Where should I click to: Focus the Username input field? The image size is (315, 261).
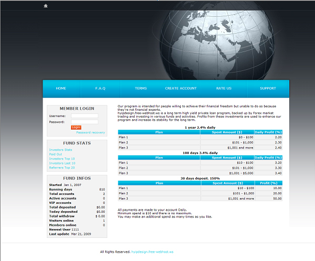(85, 116)
